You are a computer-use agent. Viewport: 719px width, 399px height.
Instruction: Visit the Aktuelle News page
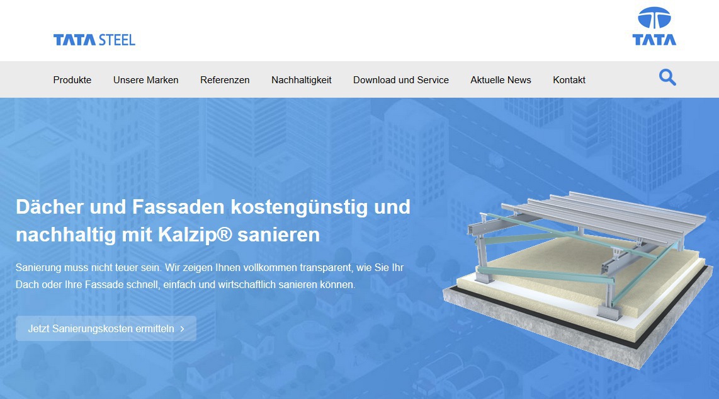pos(501,80)
